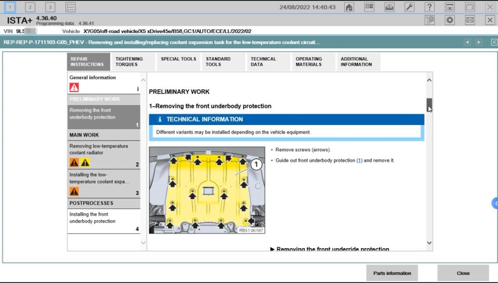Open the settings gear icon
The width and height of the screenshot is (498, 283).
click(450, 20)
